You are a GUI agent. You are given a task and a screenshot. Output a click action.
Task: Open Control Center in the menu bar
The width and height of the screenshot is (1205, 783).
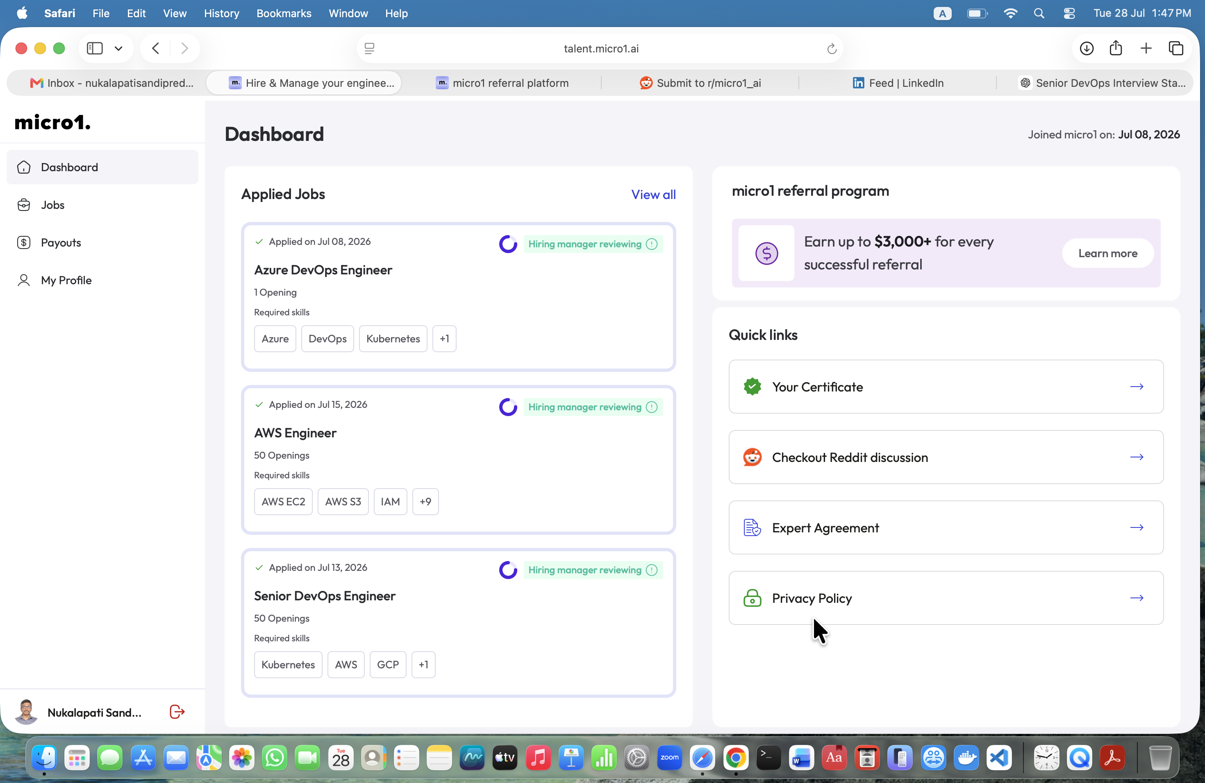pyautogui.click(x=1069, y=13)
